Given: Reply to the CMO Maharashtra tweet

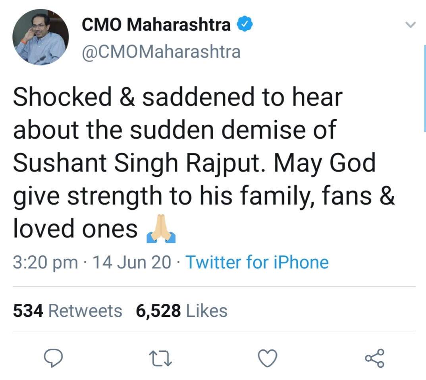Looking at the screenshot, I should click(53, 358).
